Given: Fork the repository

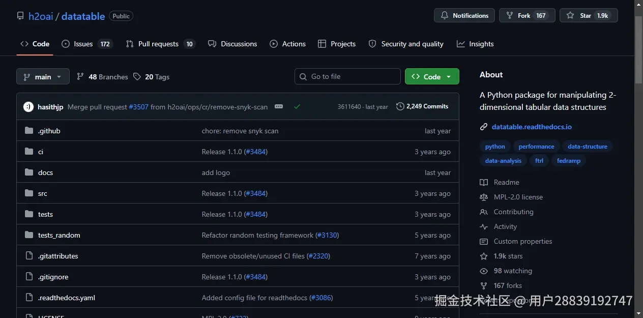Looking at the screenshot, I should click(527, 15).
